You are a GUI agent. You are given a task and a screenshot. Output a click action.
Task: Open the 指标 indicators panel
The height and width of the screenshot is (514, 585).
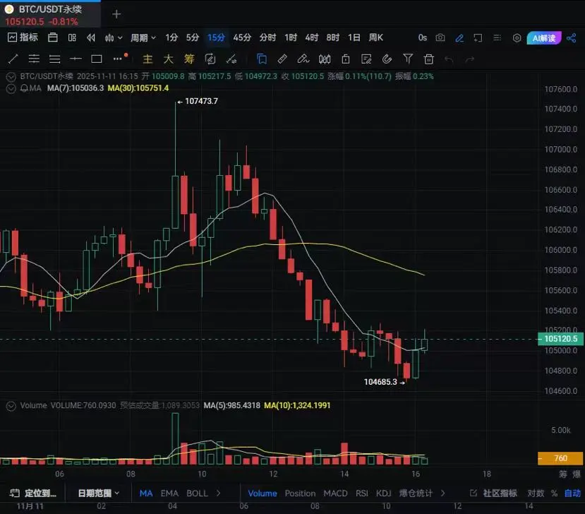coord(23,37)
